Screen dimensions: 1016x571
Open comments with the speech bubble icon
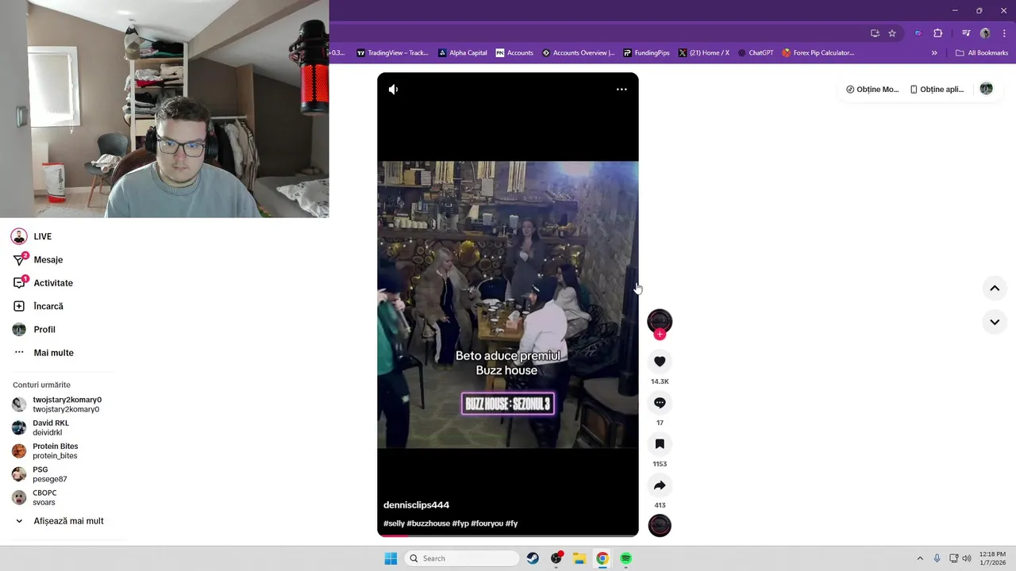pyautogui.click(x=660, y=403)
